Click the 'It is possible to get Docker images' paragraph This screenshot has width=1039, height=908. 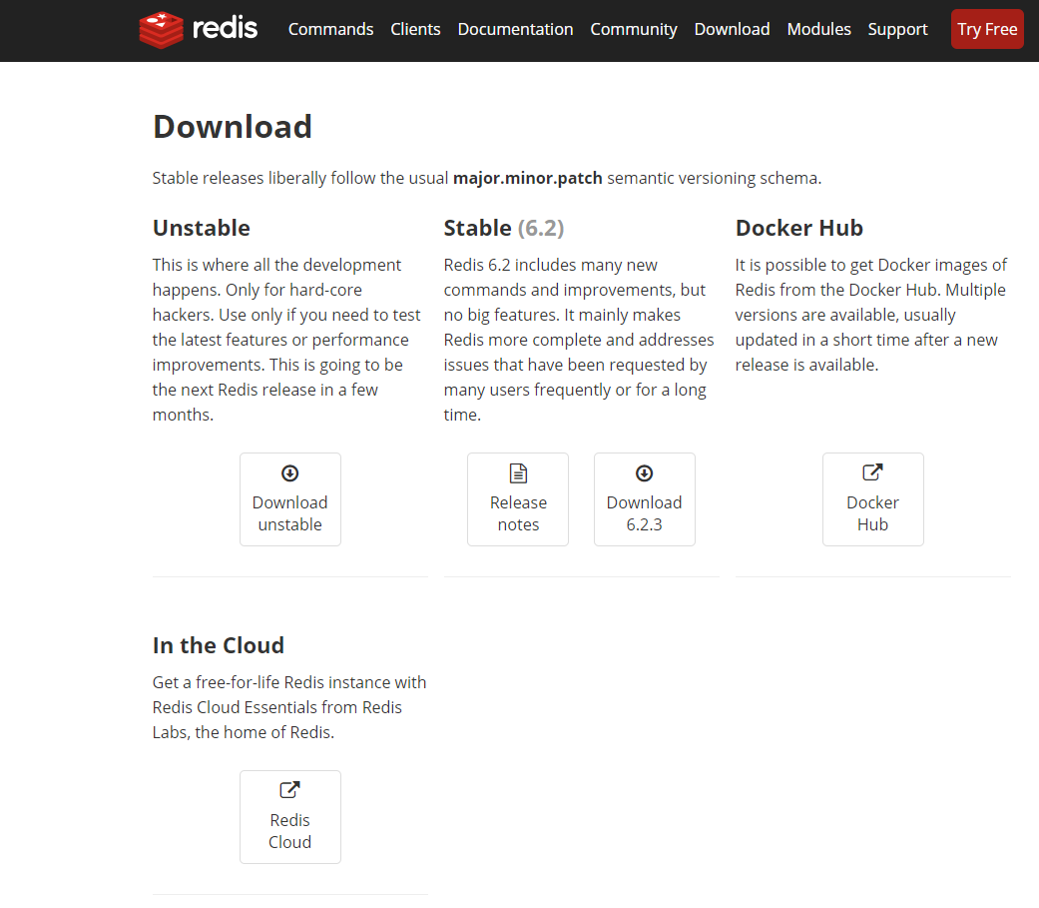[x=870, y=315]
